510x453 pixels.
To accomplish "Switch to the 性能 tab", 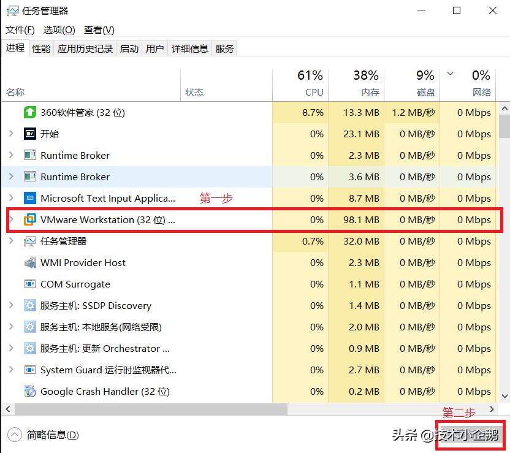I will [x=40, y=48].
